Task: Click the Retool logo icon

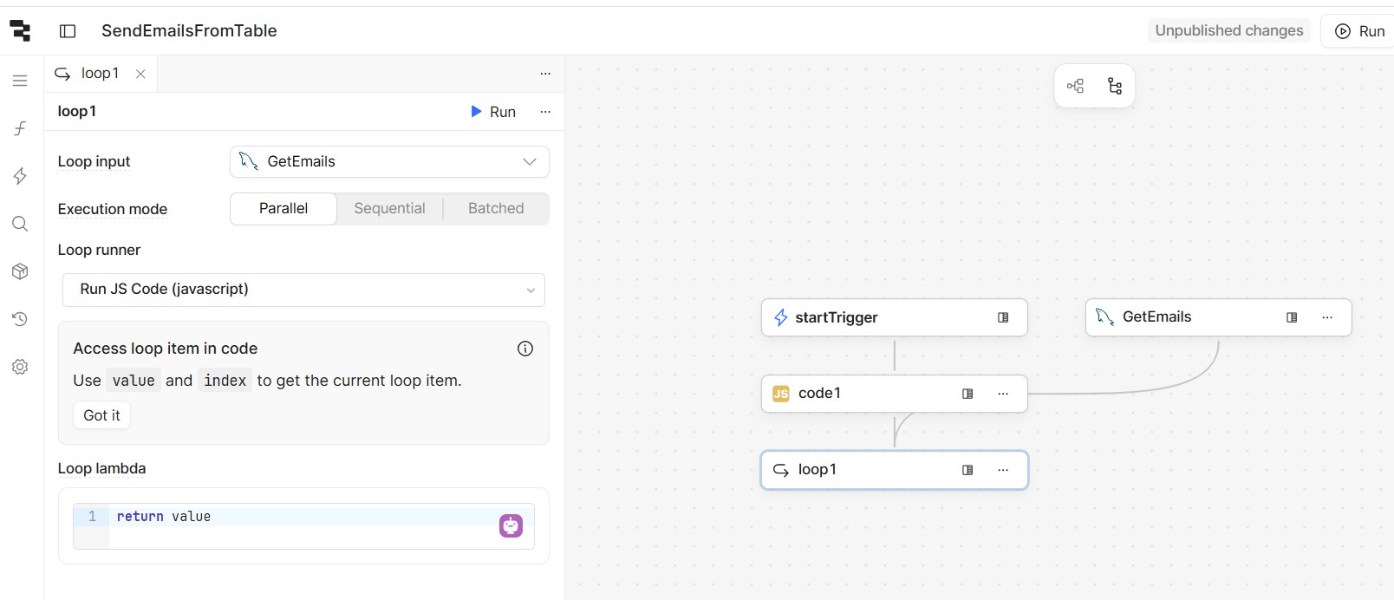Action: (x=20, y=31)
